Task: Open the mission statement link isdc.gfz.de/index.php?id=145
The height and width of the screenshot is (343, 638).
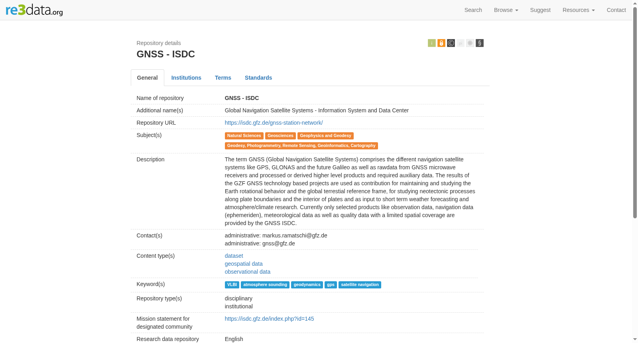Action: (270, 319)
